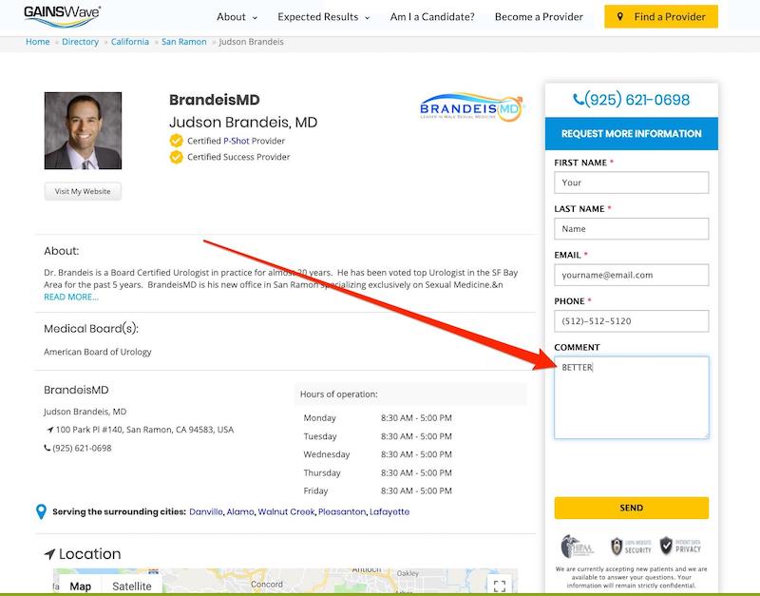Click the checkmark badge for Certified P-Shot Provider
760x596 pixels.
pos(177,141)
